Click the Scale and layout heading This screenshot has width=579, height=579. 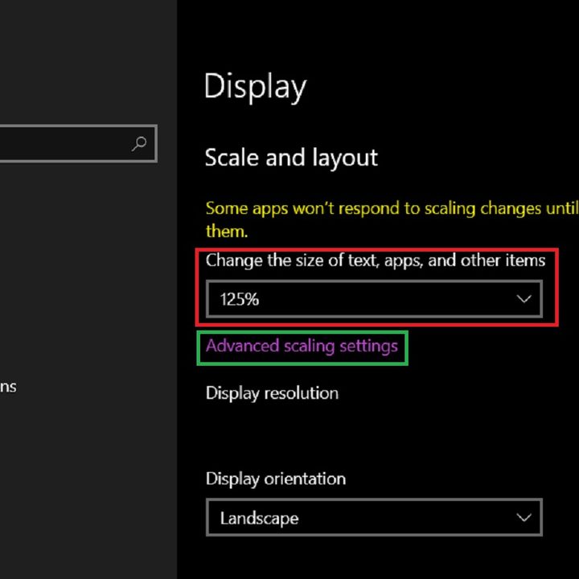pos(291,158)
